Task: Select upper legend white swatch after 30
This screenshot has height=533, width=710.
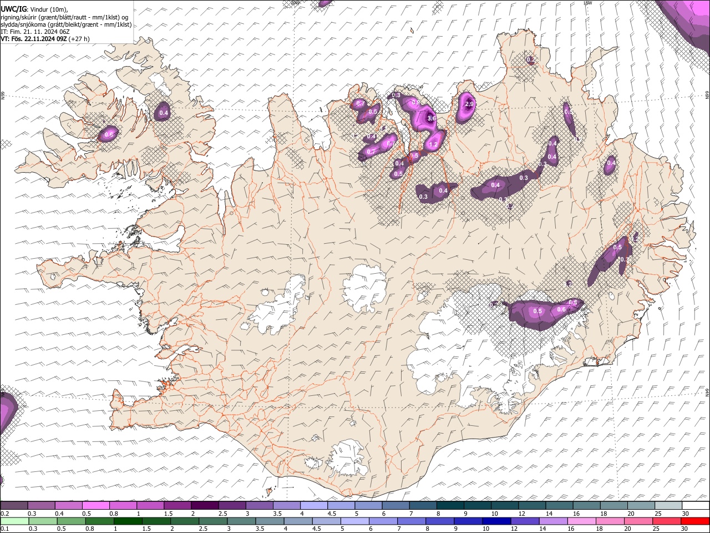Action: [x=696, y=505]
